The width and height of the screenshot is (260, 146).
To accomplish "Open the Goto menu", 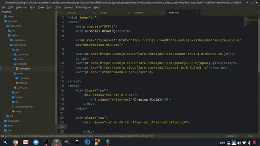I will [50, 7].
